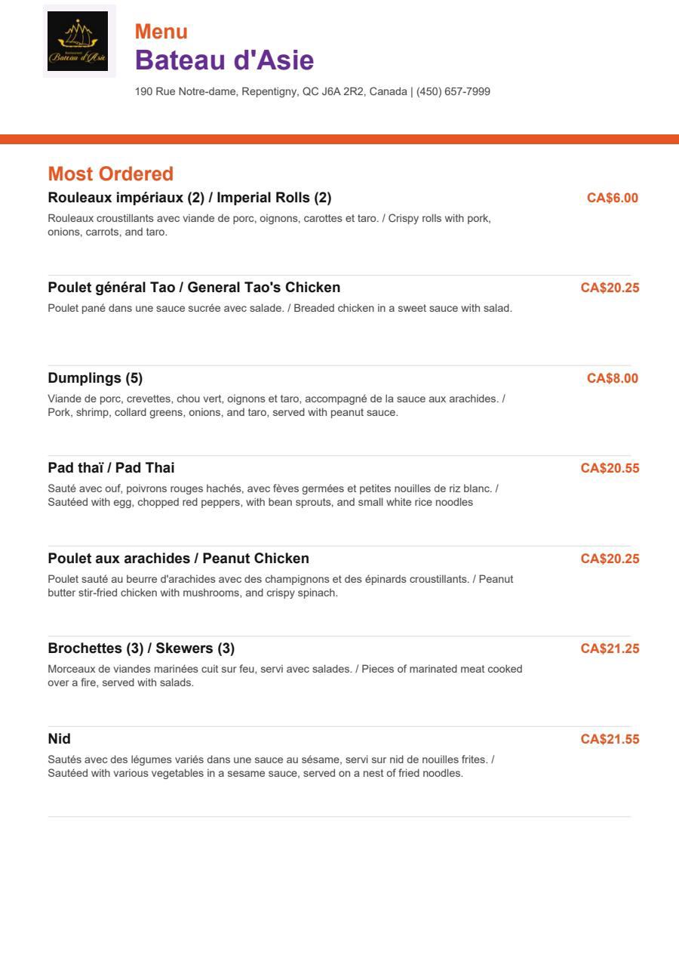Click the Most Ordered section heading
Screen dimensions: 679x961
point(111,174)
